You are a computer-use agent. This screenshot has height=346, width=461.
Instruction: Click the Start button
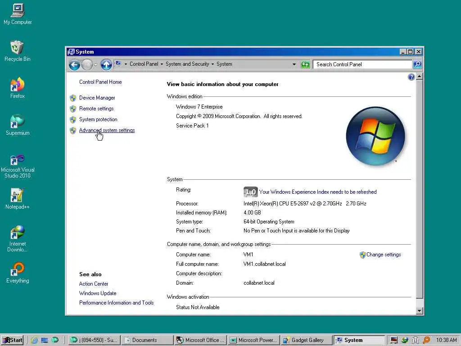click(x=13, y=340)
